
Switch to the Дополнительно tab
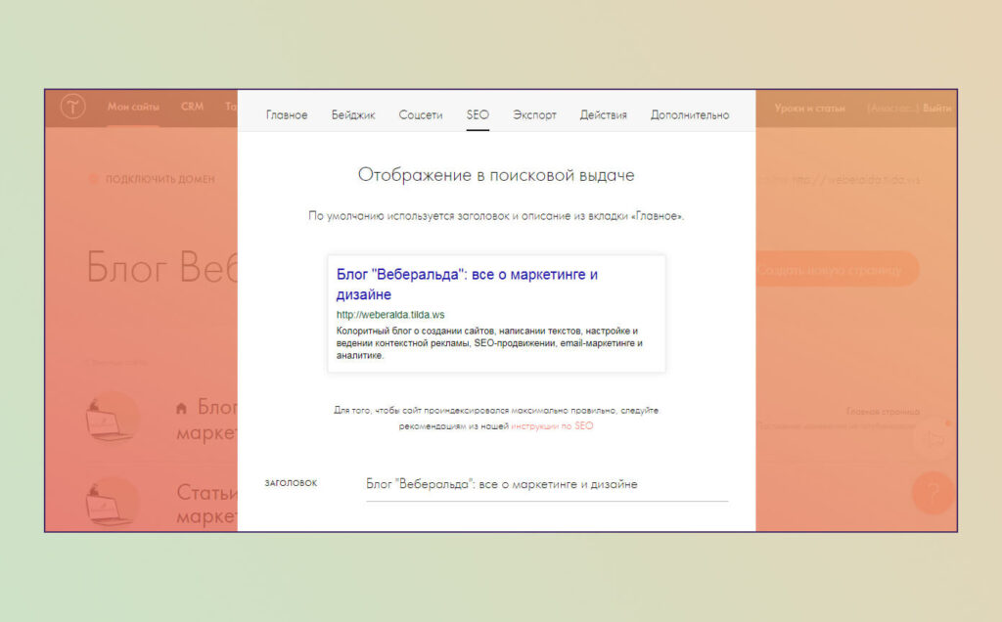[x=690, y=115]
